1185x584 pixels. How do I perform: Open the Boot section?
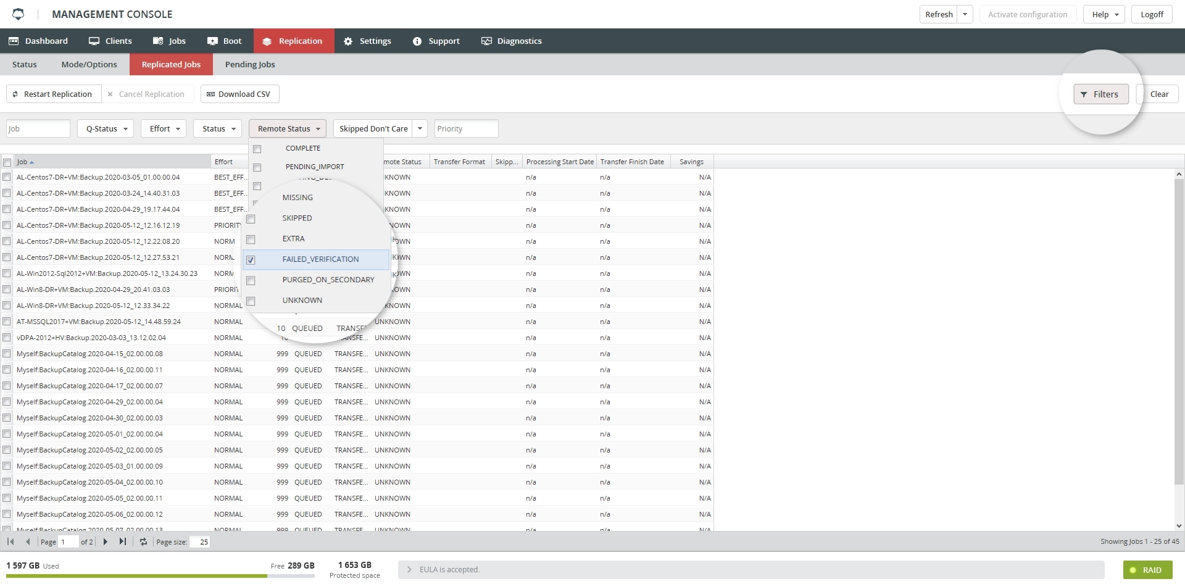[225, 41]
